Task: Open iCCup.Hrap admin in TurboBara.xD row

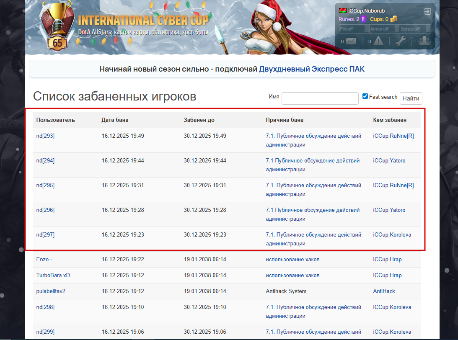Action: [387, 276]
